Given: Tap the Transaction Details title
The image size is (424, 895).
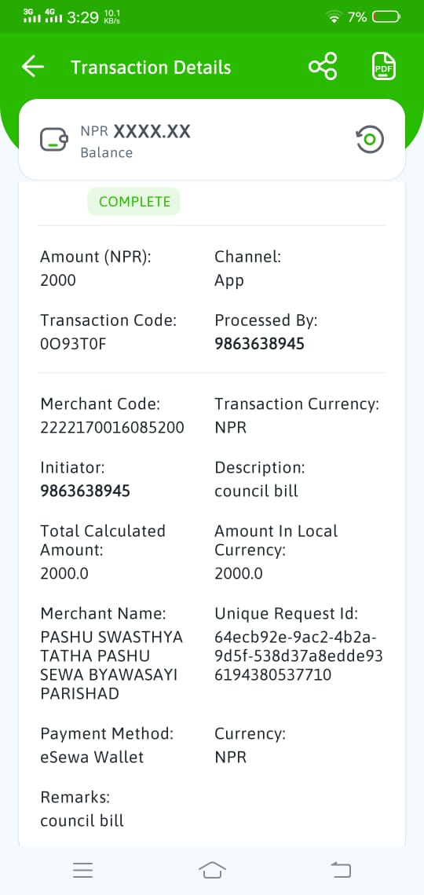Looking at the screenshot, I should 151,68.
